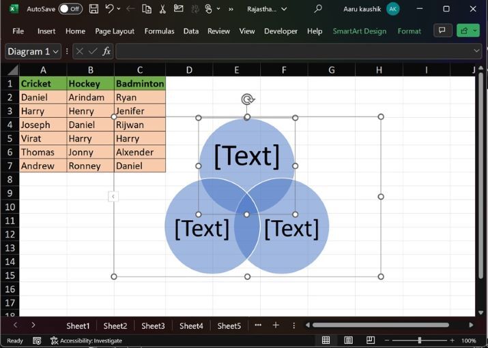
Task: Open the Insert tab
Action: (46, 31)
